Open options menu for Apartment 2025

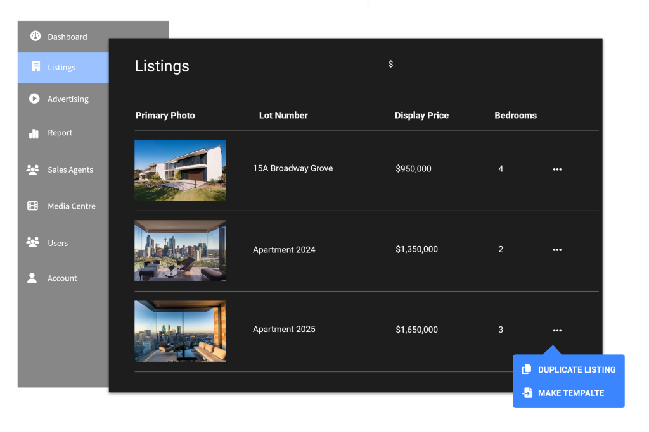click(x=557, y=330)
